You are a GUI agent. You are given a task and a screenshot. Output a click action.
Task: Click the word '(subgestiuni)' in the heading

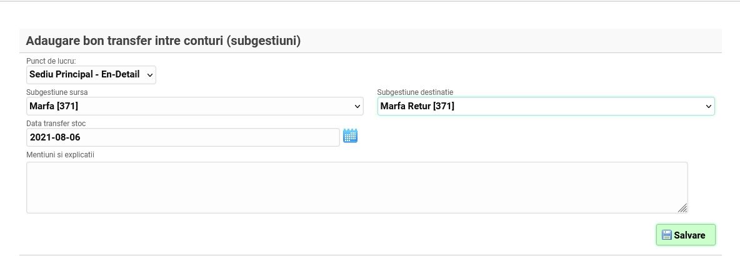pyautogui.click(x=263, y=41)
